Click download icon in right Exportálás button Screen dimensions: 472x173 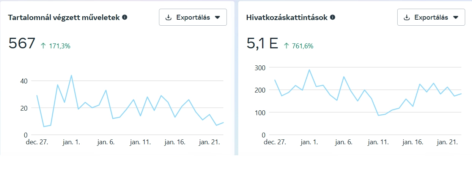(x=407, y=17)
